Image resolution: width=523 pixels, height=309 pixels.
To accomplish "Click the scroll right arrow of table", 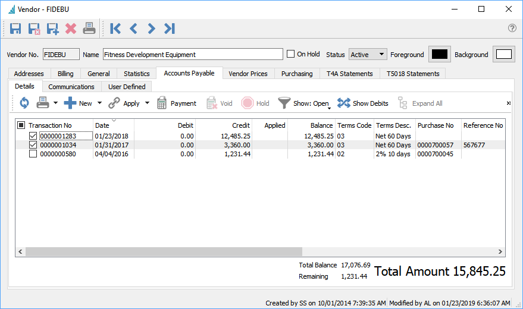I will 500,251.
